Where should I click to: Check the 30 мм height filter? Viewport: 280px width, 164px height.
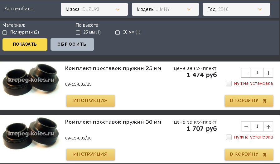[x=118, y=33]
